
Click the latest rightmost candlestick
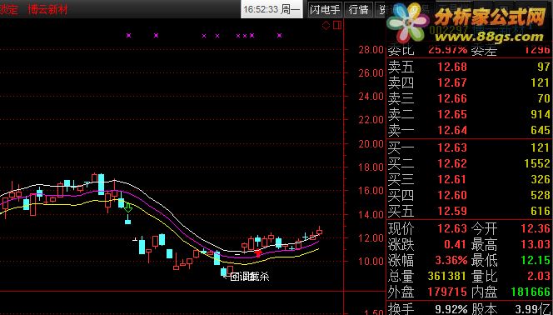click(320, 232)
